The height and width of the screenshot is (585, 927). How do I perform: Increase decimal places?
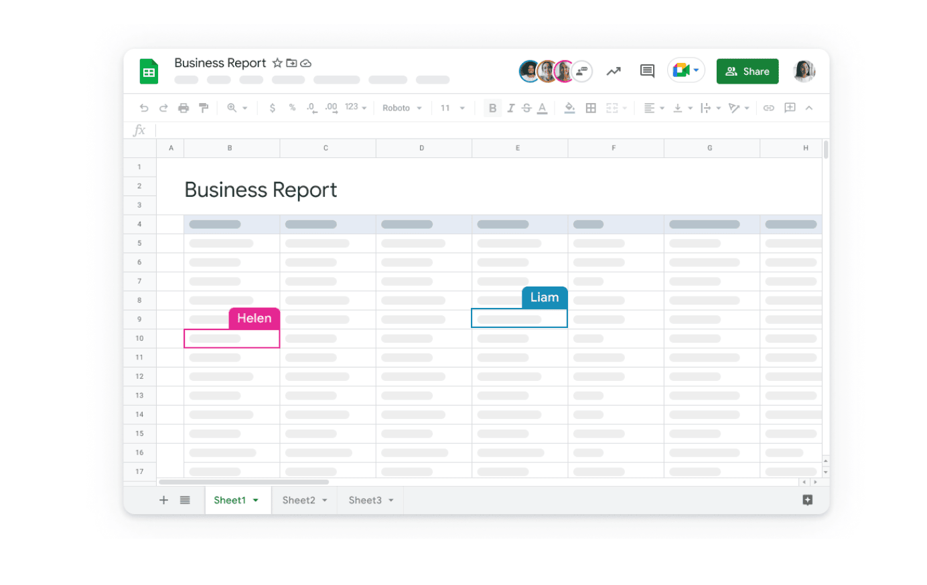(x=331, y=107)
